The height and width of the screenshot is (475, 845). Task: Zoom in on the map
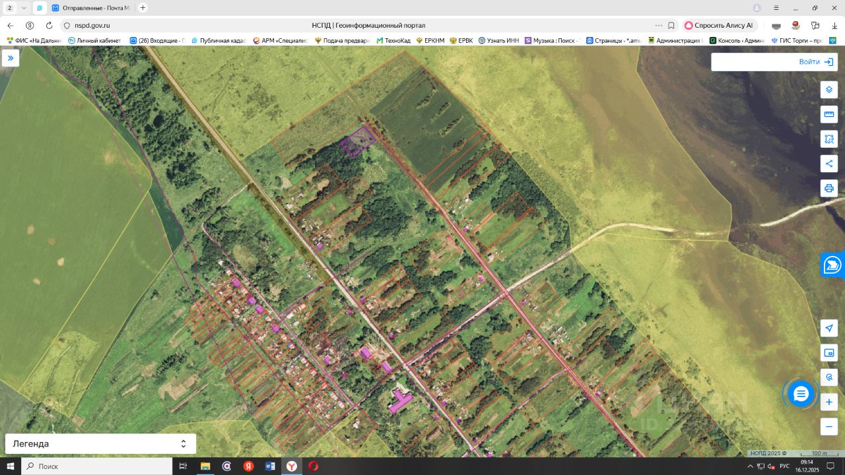point(828,402)
